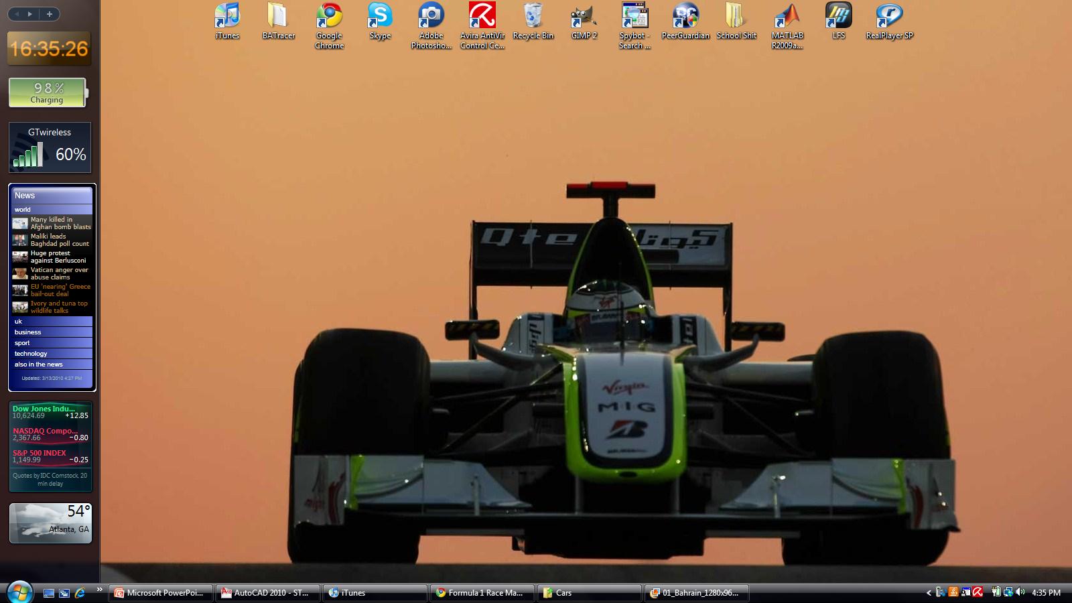This screenshot has width=1072, height=603.
Task: Click the News gadget title header
Action: click(52, 195)
